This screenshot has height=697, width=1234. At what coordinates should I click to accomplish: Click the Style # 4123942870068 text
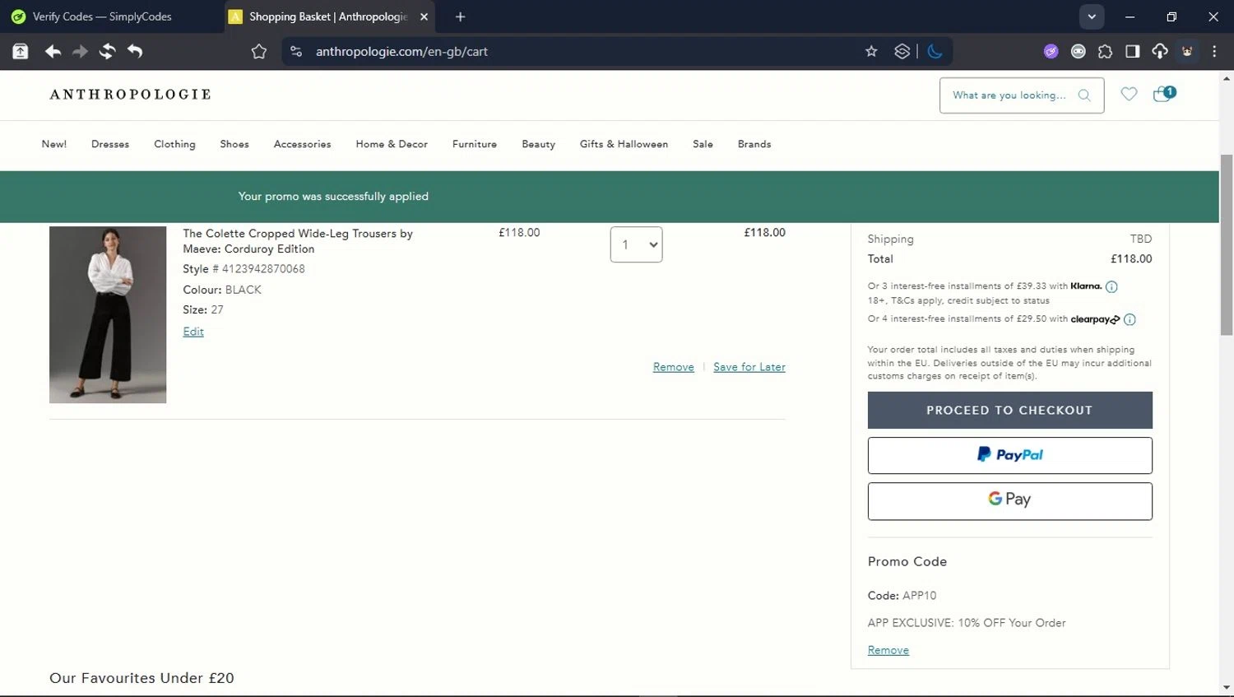244,269
